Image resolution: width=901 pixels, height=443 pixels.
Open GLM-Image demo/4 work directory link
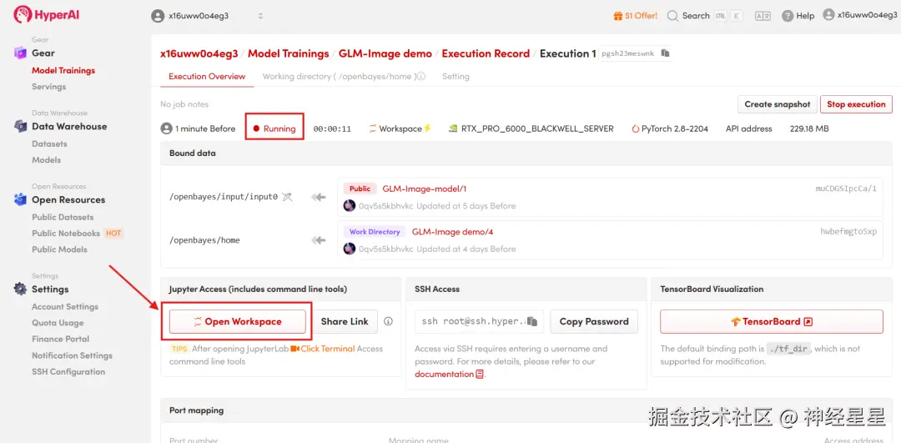pyautogui.click(x=452, y=232)
